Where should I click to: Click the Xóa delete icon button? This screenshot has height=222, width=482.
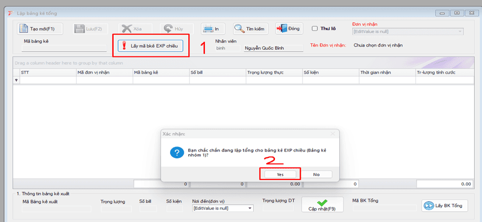[x=126, y=29]
